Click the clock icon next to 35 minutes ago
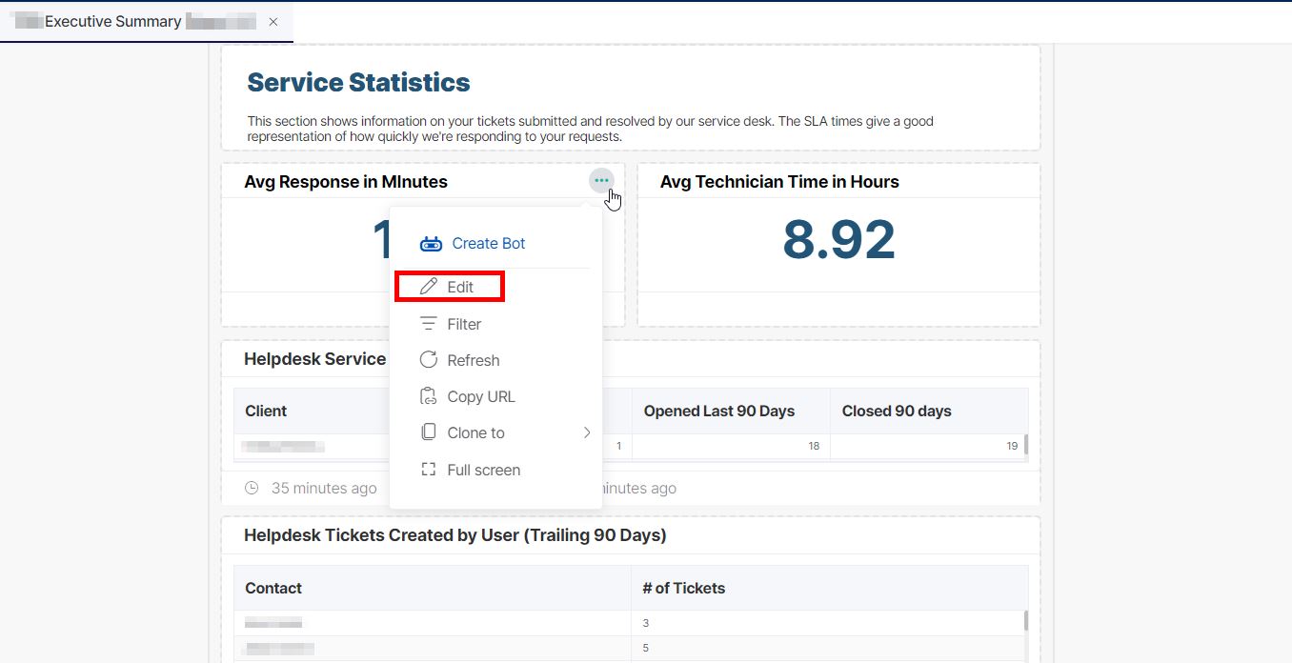This screenshot has height=663, width=1292. pyautogui.click(x=252, y=488)
